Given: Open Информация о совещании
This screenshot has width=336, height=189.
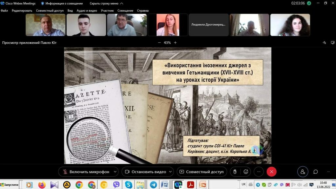Looking at the screenshot, I should (x=62, y=3).
